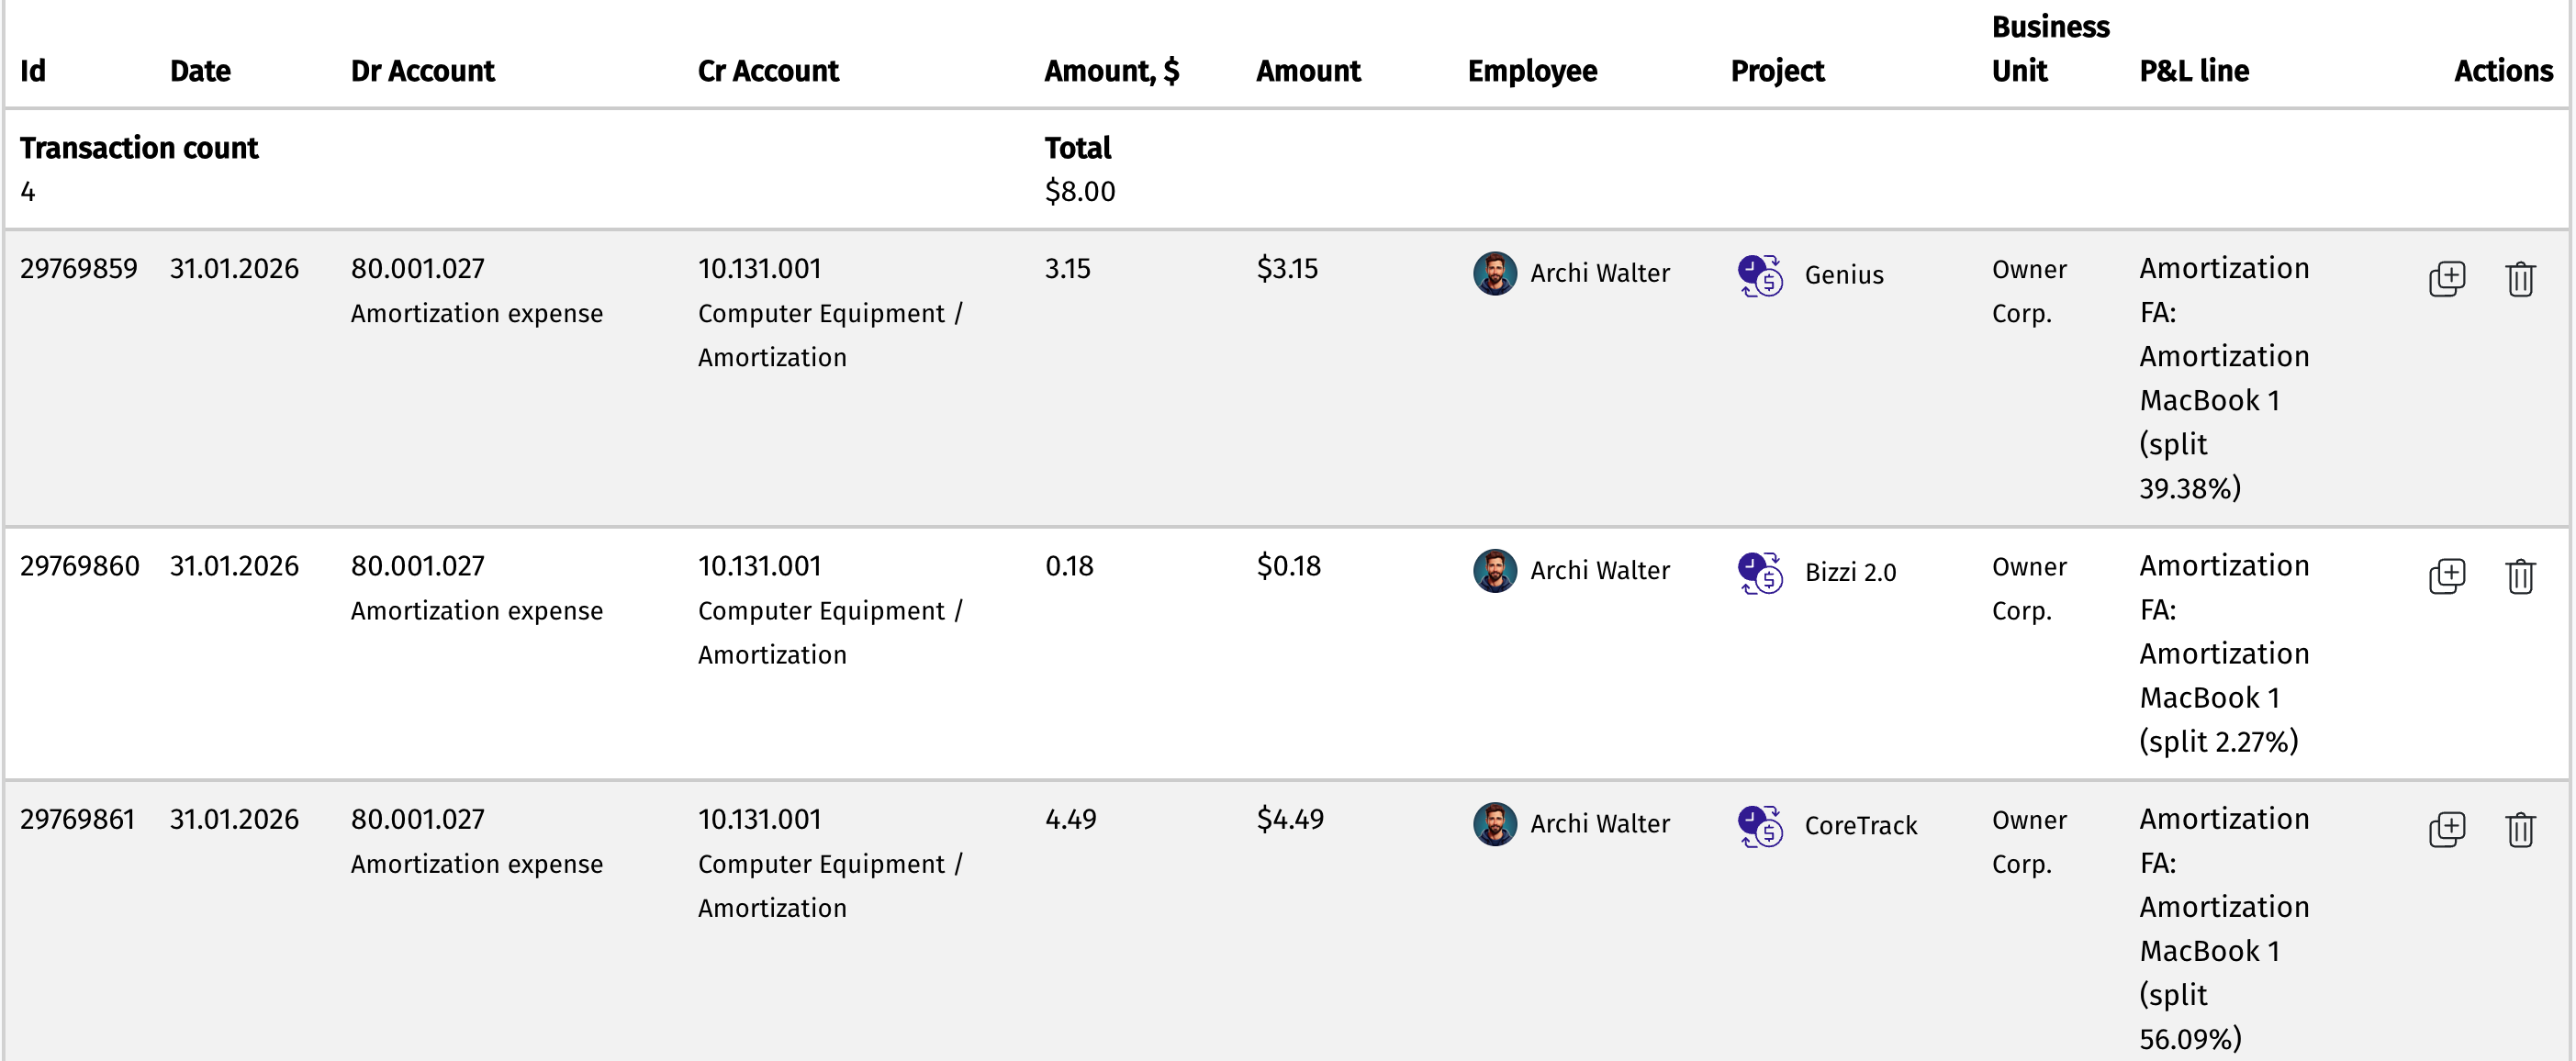Duplicate transaction 29769861
The image size is (2576, 1061).
[x=2446, y=829]
